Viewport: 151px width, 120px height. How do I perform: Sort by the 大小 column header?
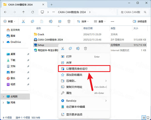tap(136, 28)
